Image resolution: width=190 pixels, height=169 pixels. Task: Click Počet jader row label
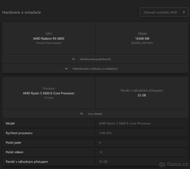[13, 142]
